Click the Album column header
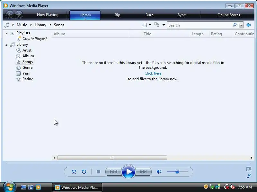The height and width of the screenshot is (192, 257). (91, 34)
